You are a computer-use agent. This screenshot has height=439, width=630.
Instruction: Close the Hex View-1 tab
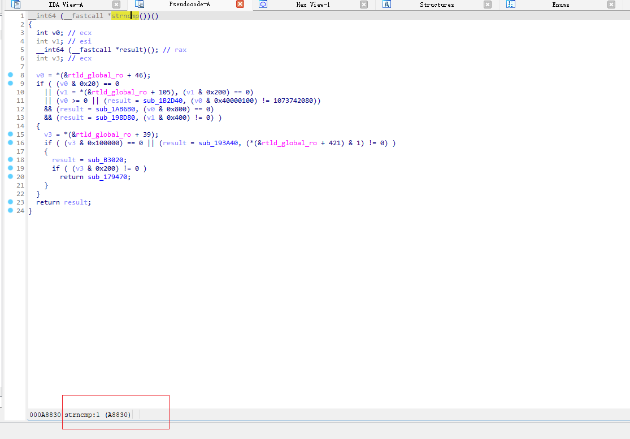coord(364,5)
